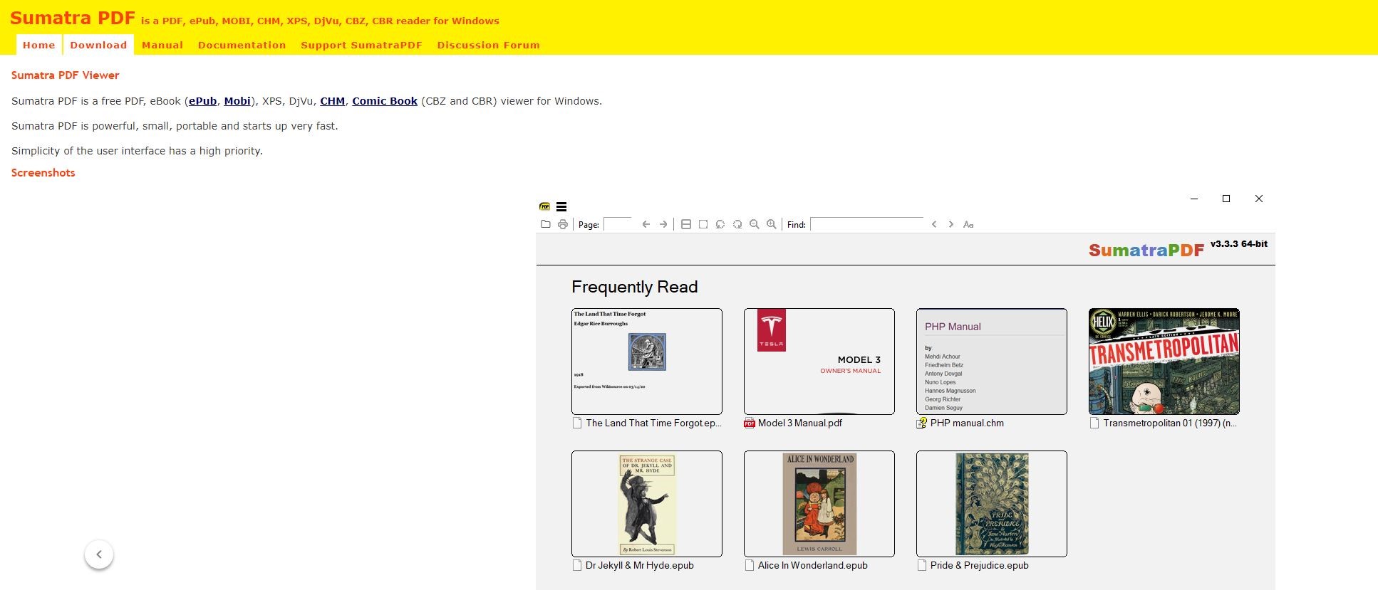Open the hamburger menu in SumatraPDF
Viewport: 1378px width, 590px height.
point(561,207)
